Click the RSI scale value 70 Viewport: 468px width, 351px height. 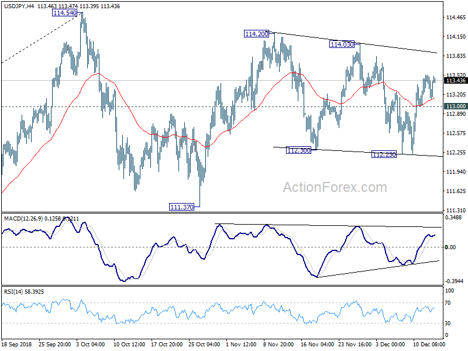point(448,303)
